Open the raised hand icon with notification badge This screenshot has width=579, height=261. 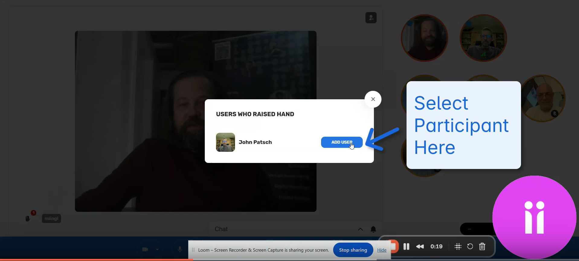click(28, 218)
